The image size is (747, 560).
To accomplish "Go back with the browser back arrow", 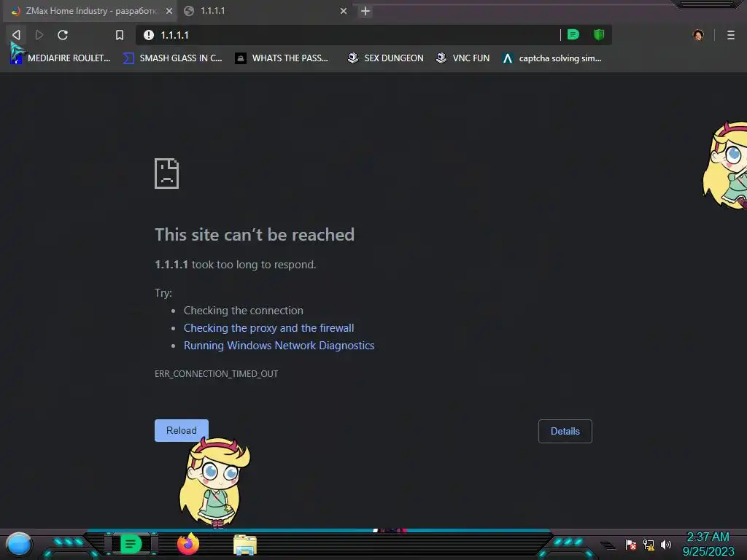I will pyautogui.click(x=16, y=35).
